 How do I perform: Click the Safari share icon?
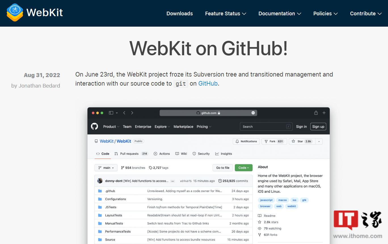(x=316, y=113)
